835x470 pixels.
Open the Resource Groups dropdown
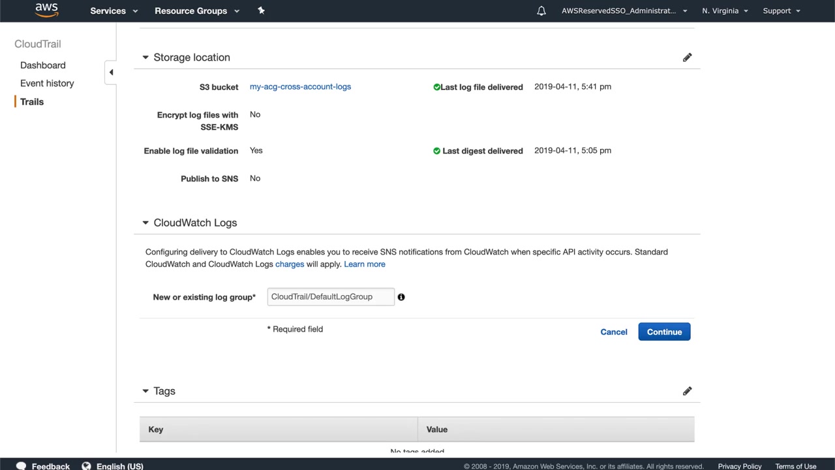point(196,11)
